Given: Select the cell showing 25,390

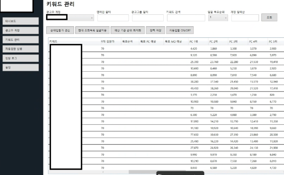Looking at the screenshot, I should (194, 62).
